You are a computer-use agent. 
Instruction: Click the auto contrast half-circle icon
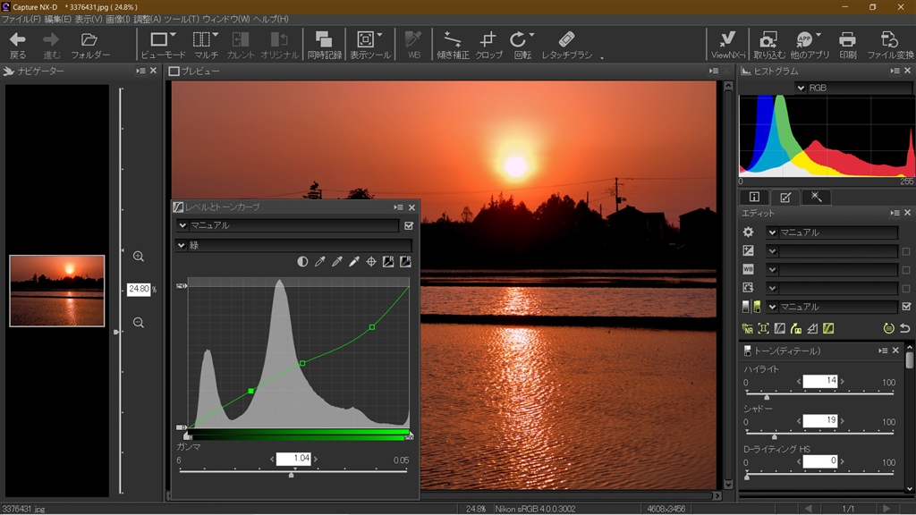coord(303,262)
